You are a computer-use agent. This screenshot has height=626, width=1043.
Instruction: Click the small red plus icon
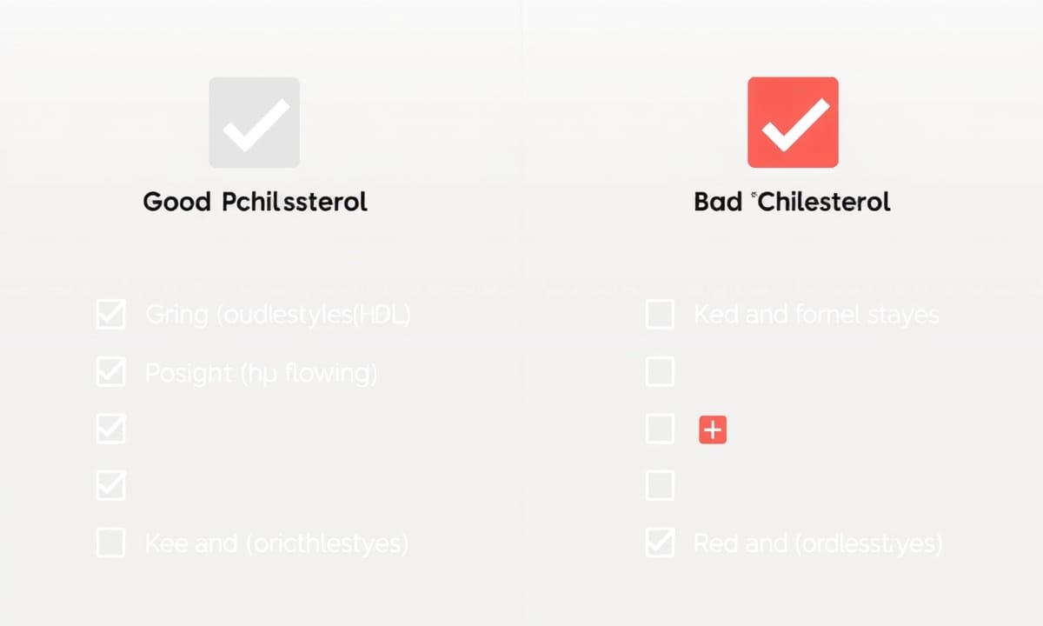pyautogui.click(x=713, y=430)
